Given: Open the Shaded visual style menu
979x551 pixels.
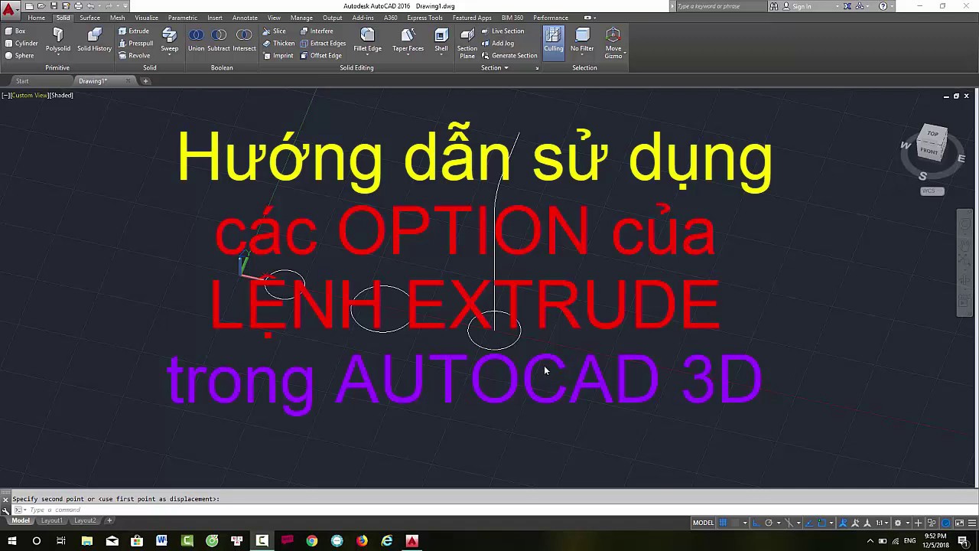Looking at the screenshot, I should 62,96.
